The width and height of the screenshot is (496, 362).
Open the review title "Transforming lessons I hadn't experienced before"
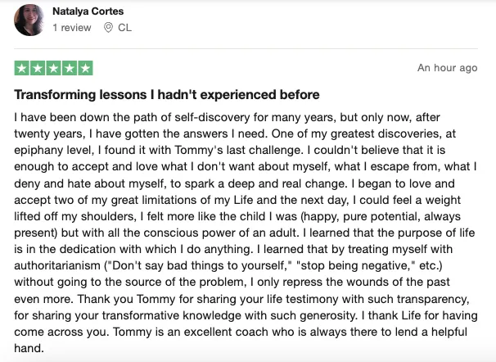pos(167,95)
